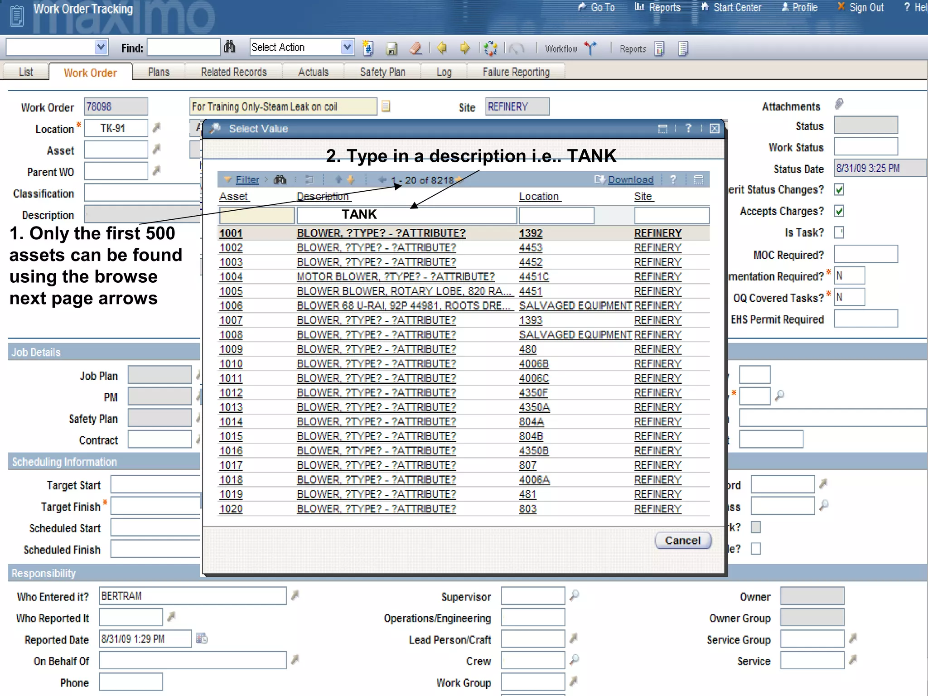Screen dimensions: 928x696
Task: Check the Is Task checkbox
Action: coord(839,232)
